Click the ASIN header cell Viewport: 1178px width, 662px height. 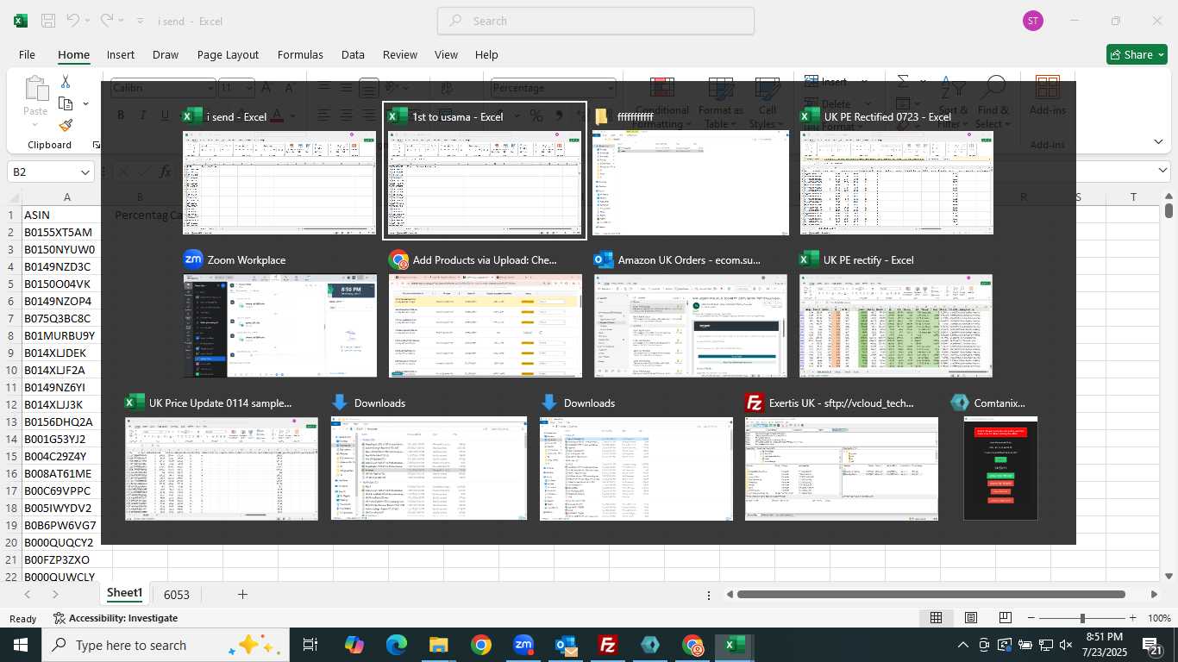66,215
